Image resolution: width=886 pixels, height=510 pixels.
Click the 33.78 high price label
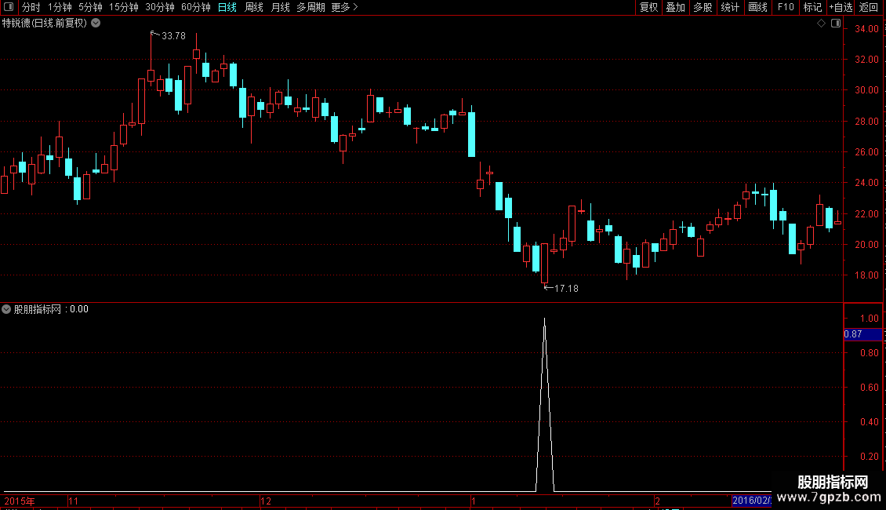click(x=173, y=36)
